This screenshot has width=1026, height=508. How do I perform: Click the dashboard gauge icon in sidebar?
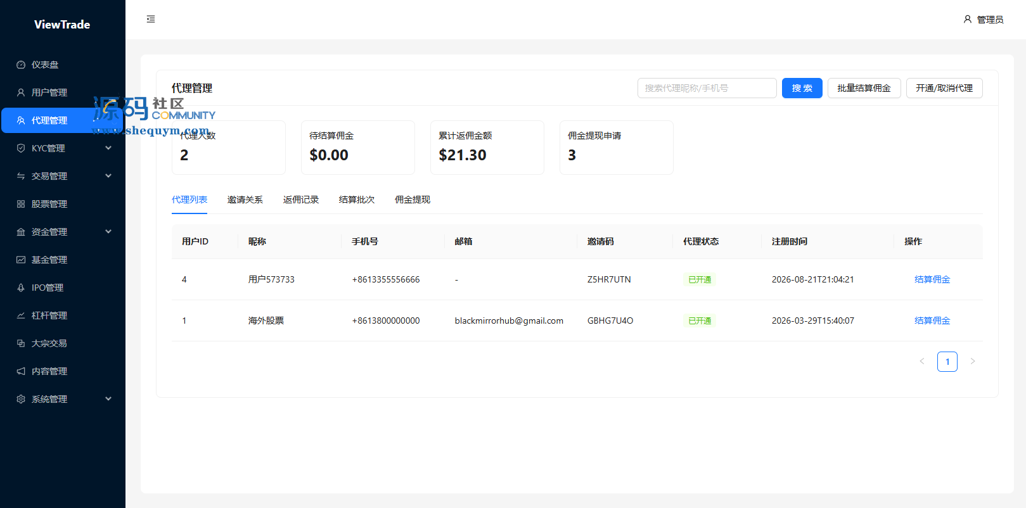coord(21,65)
